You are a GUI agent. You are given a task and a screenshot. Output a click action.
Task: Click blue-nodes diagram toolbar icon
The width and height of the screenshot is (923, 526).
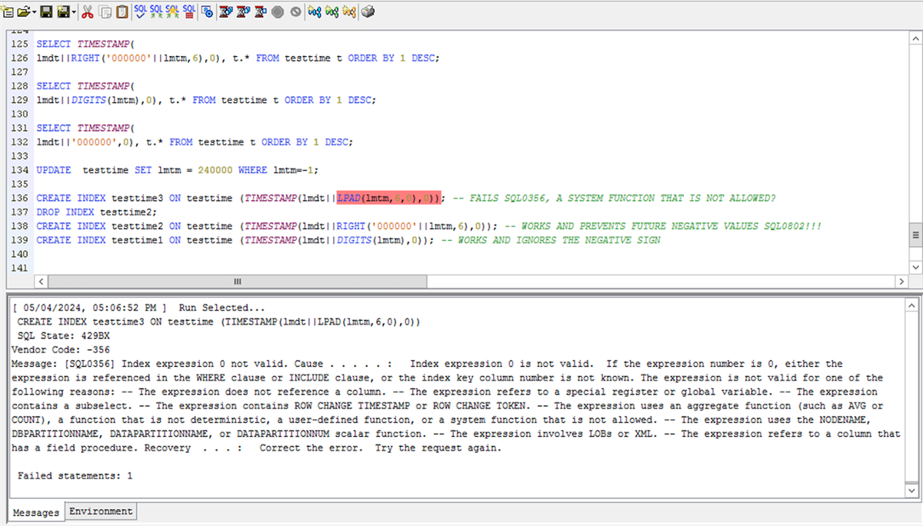pyautogui.click(x=314, y=12)
